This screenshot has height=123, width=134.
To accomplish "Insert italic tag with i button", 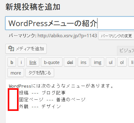I will (21, 62).
